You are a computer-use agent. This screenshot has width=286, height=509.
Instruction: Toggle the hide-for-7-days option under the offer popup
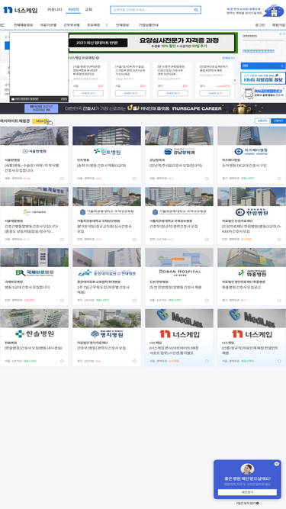pyautogui.click(x=247, y=503)
